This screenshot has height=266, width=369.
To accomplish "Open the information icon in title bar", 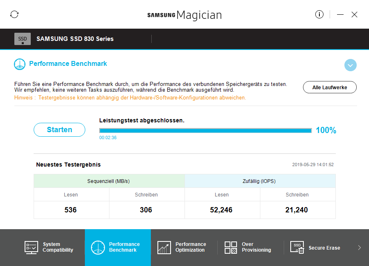I will (x=319, y=14).
